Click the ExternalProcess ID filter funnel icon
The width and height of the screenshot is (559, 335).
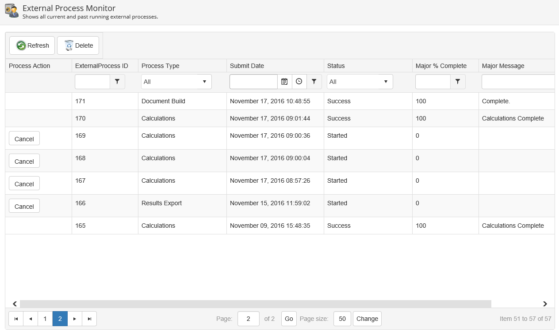117,82
